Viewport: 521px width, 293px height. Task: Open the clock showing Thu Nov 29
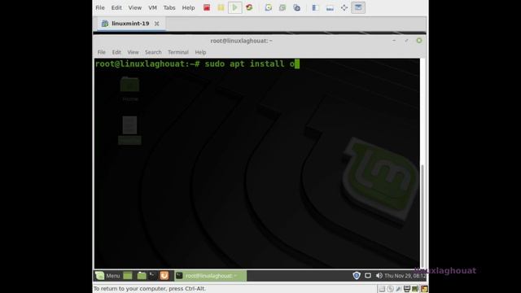click(x=405, y=276)
